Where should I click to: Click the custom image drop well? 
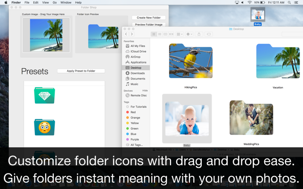46,35
